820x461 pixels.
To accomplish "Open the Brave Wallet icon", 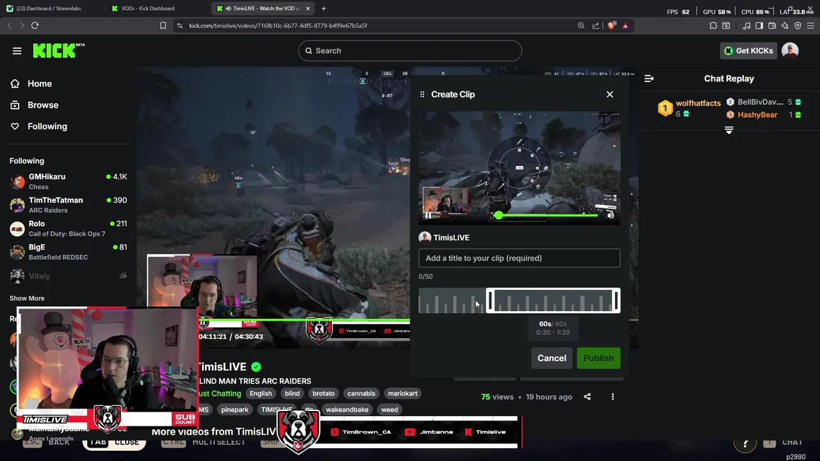I will pyautogui.click(x=772, y=26).
